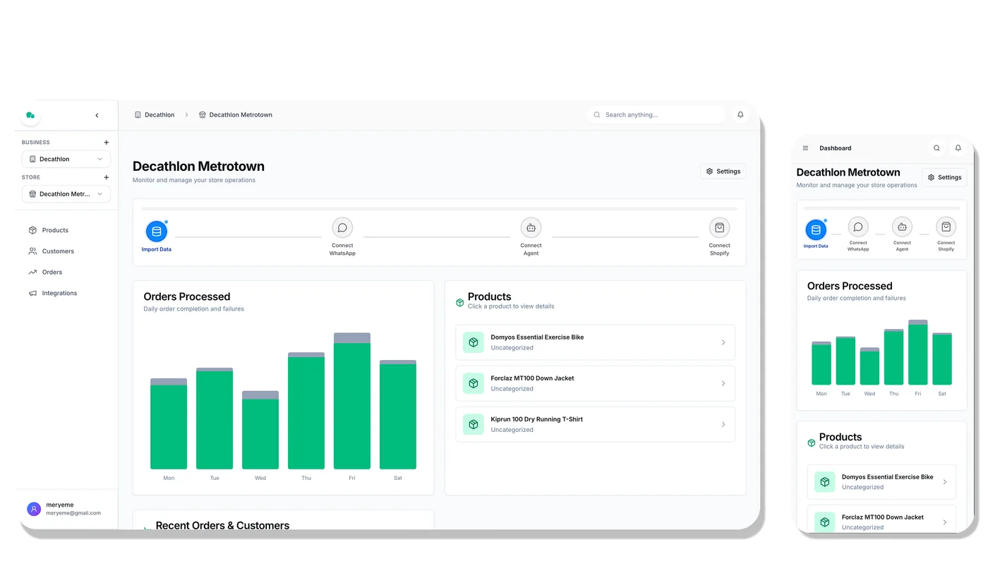The image size is (988, 571).
Task: Click the green app logo in sidebar
Action: click(30, 115)
